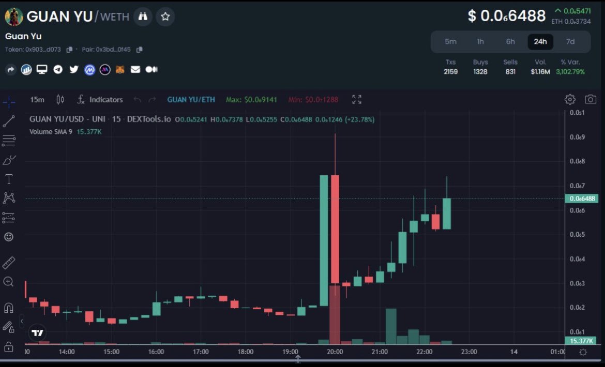Click the Guan Yu token avatar

tap(13, 17)
